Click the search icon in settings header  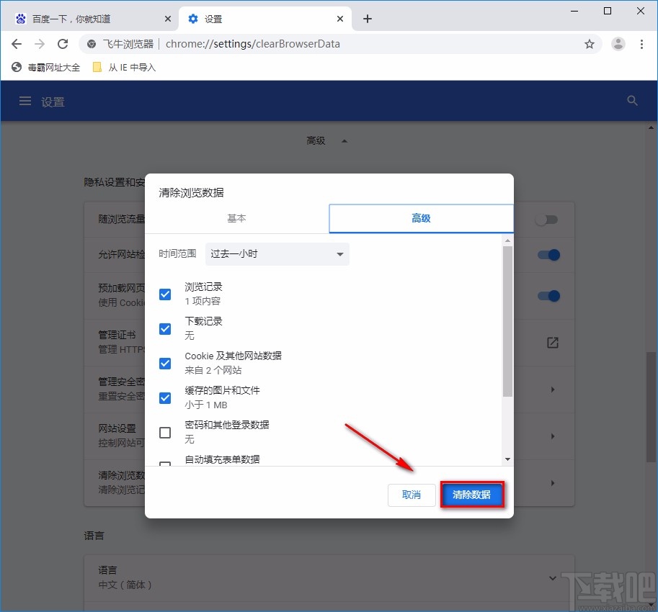click(632, 101)
